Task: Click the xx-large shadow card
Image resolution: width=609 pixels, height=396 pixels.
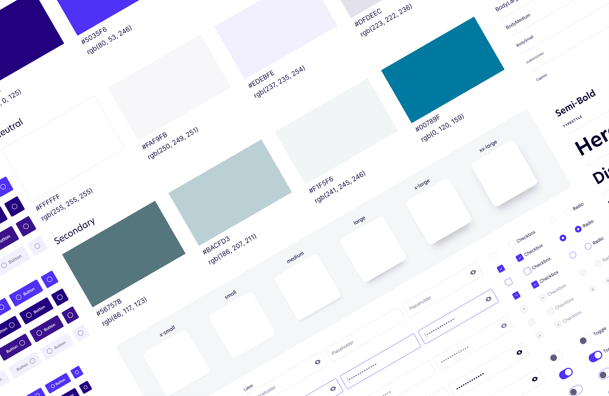Action: [504, 174]
